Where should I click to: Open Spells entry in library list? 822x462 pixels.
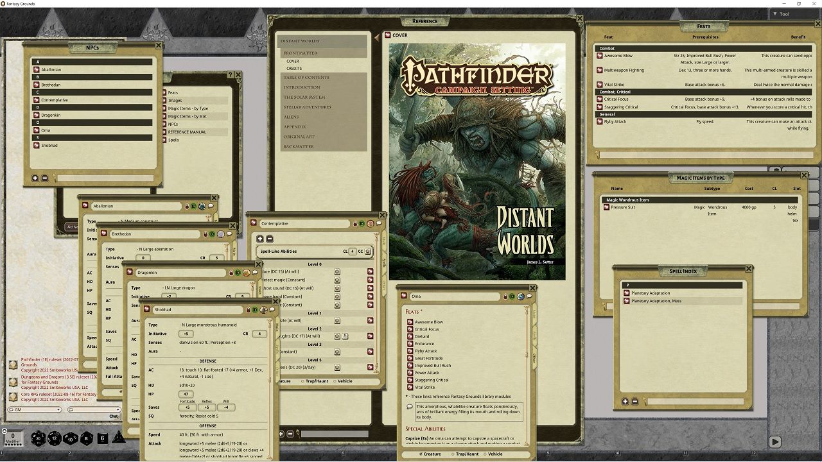point(174,140)
